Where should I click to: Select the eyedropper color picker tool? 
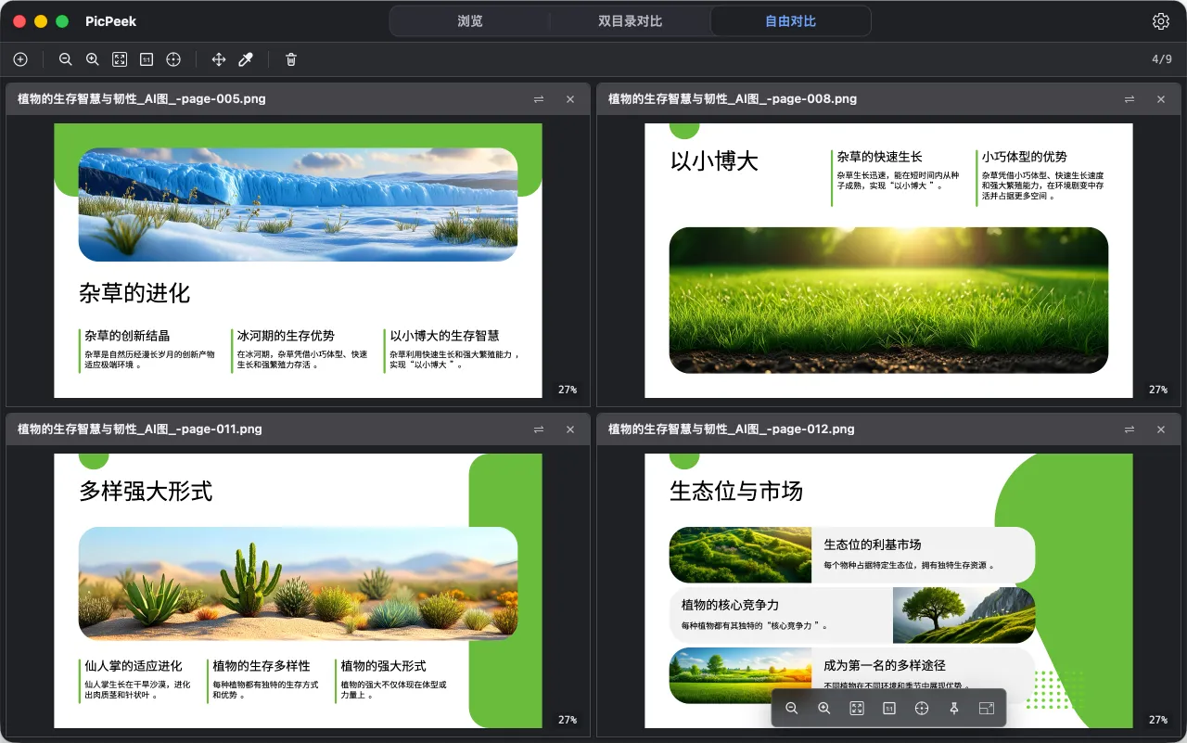pos(246,59)
